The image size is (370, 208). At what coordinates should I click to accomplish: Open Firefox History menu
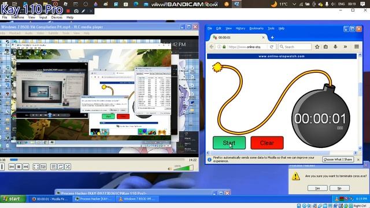(x=240, y=28)
